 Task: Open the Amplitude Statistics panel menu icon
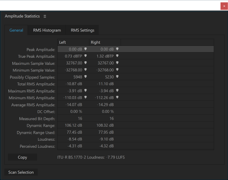tap(45, 16)
